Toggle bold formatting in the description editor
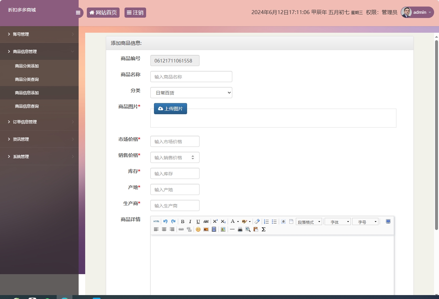 tap(182, 221)
